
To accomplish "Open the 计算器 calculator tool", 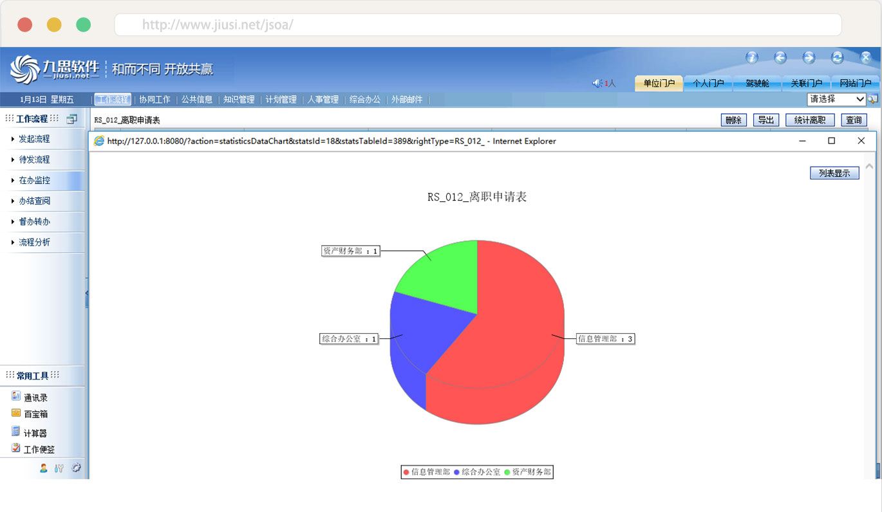I will (x=35, y=433).
